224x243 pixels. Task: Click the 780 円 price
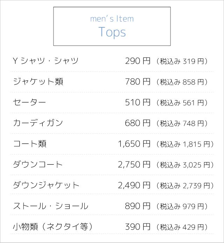[138, 82]
